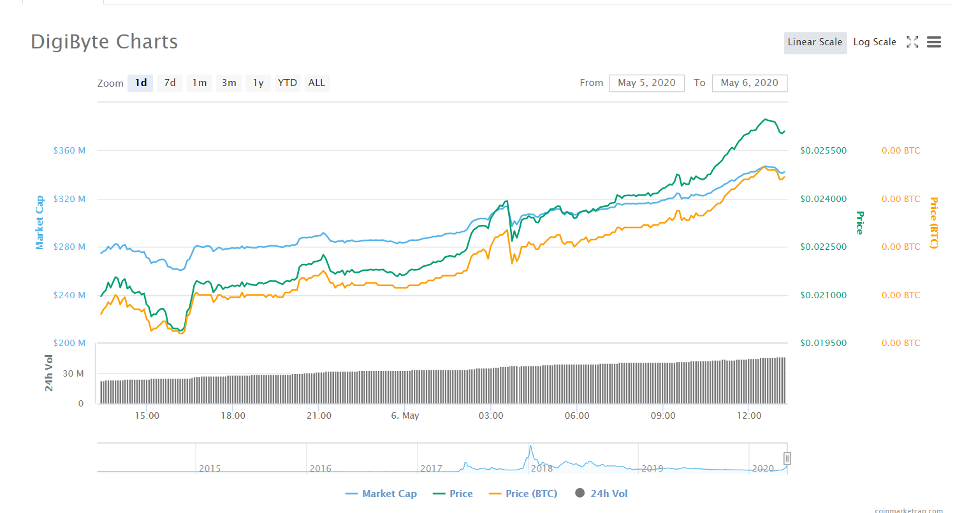The image size is (955, 513).
Task: Switch to Linear Scale
Action: 815,42
